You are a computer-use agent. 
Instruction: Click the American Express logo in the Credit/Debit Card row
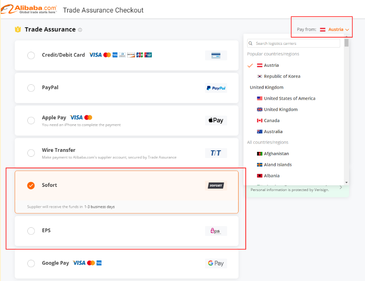115,55
